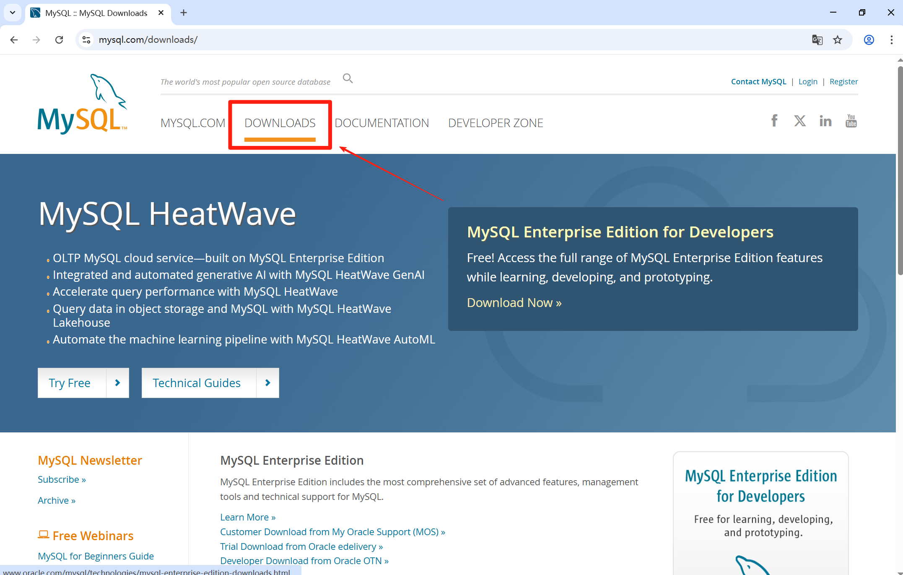Go back with the browser back arrow
This screenshot has height=575, width=903.
(x=14, y=40)
